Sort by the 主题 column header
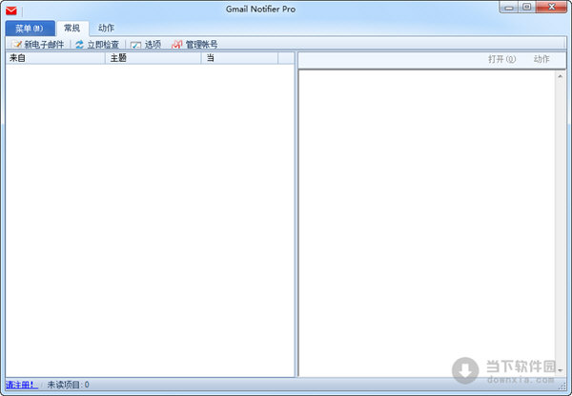This screenshot has height=396, width=572. pyautogui.click(x=153, y=58)
